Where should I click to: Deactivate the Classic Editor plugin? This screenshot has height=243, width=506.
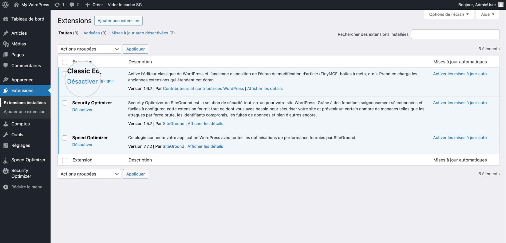[82, 81]
